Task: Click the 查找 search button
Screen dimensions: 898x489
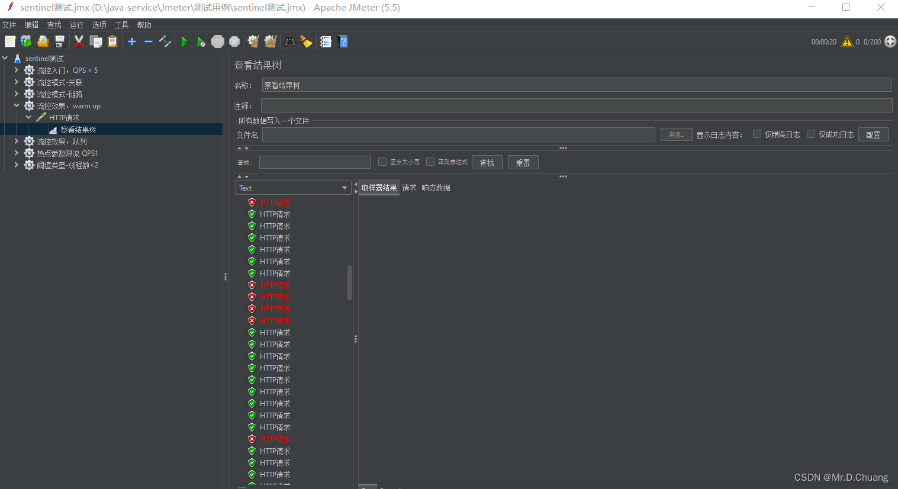Action: pyautogui.click(x=487, y=162)
